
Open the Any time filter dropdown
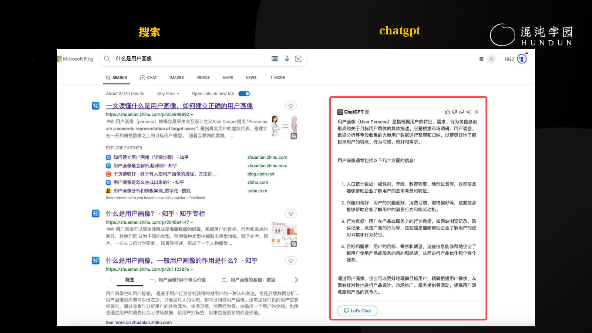168,94
